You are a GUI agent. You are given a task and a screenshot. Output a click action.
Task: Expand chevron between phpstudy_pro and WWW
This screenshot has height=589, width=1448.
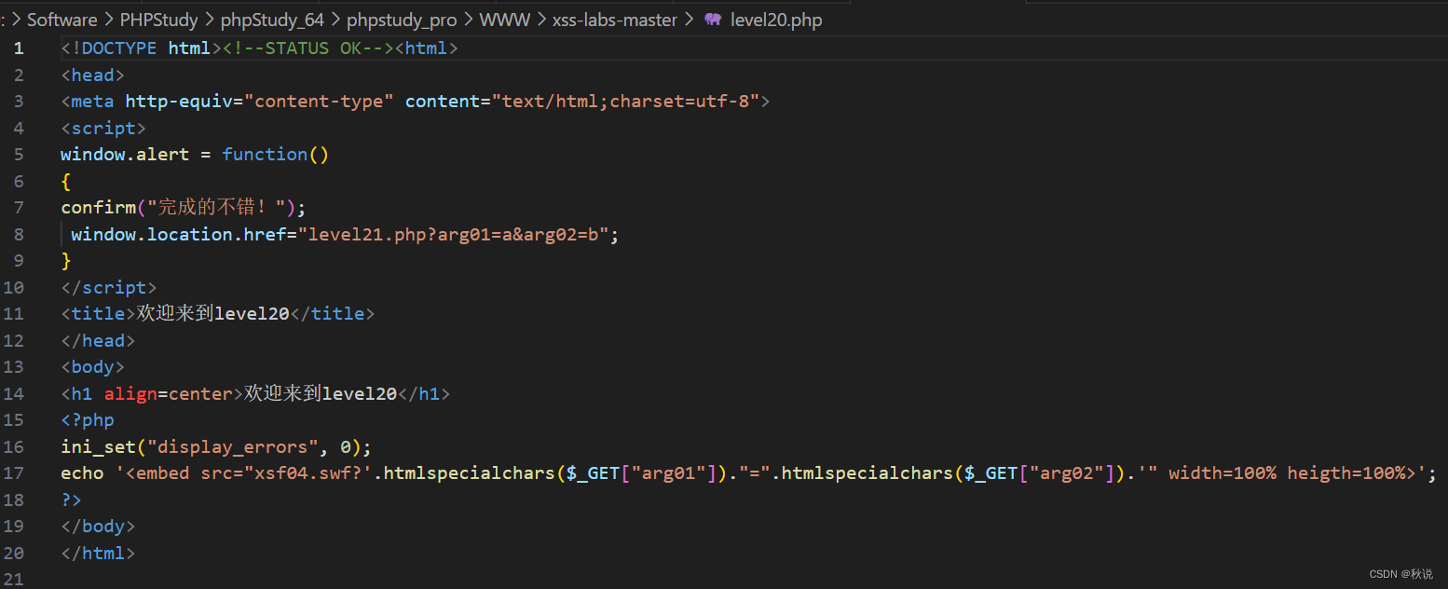[x=469, y=20]
